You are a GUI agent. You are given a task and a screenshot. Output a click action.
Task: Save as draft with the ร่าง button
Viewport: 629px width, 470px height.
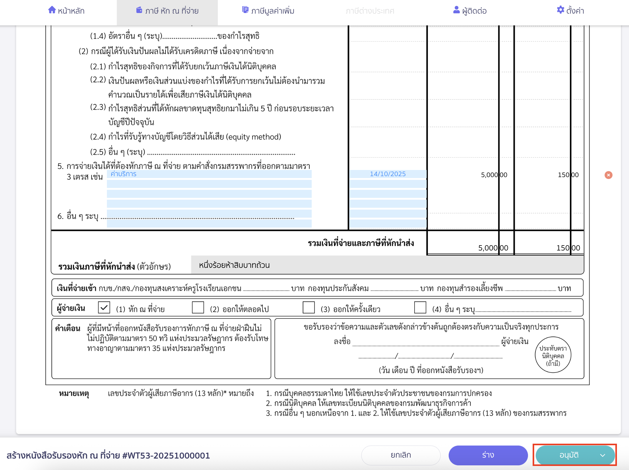pos(488,455)
